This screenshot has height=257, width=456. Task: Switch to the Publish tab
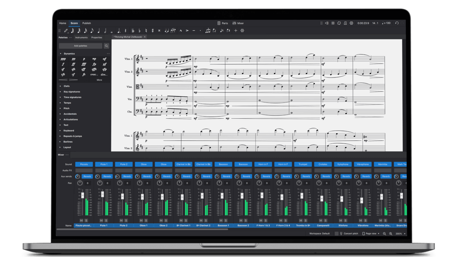click(86, 23)
